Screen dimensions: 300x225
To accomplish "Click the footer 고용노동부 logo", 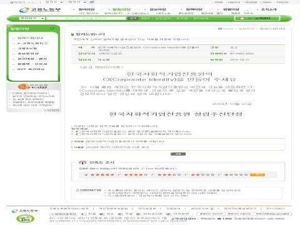I will point(25,211).
